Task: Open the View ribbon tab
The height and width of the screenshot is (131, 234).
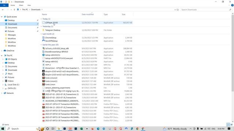Action: pos(29,5)
